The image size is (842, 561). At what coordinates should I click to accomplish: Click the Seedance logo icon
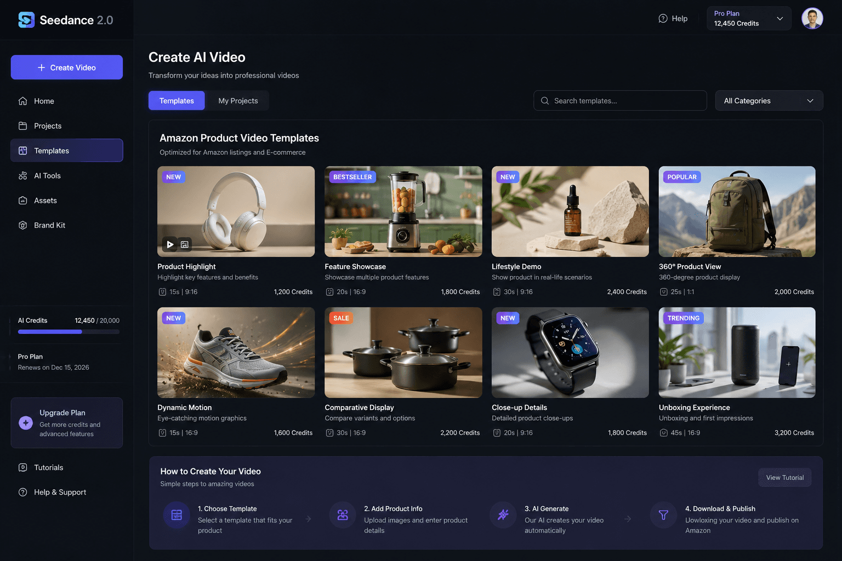[x=26, y=20]
